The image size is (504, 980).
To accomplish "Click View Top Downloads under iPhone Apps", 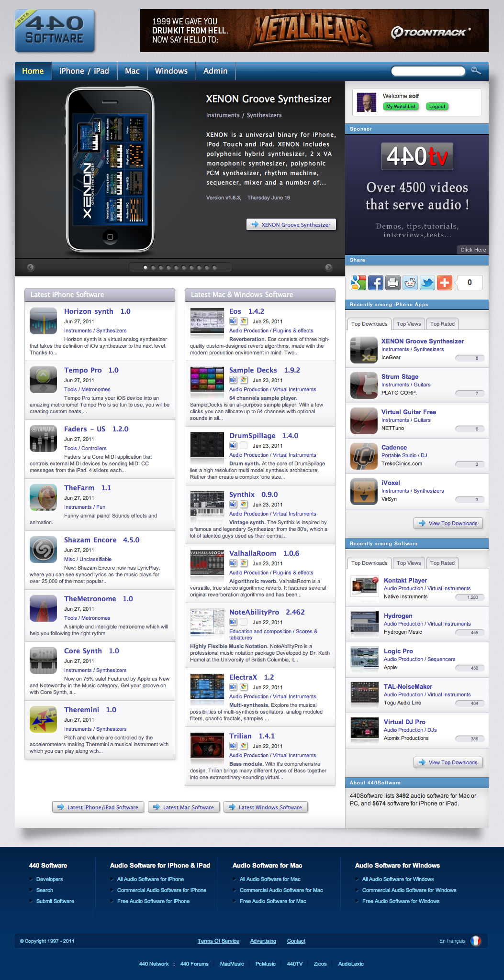I will (x=448, y=523).
